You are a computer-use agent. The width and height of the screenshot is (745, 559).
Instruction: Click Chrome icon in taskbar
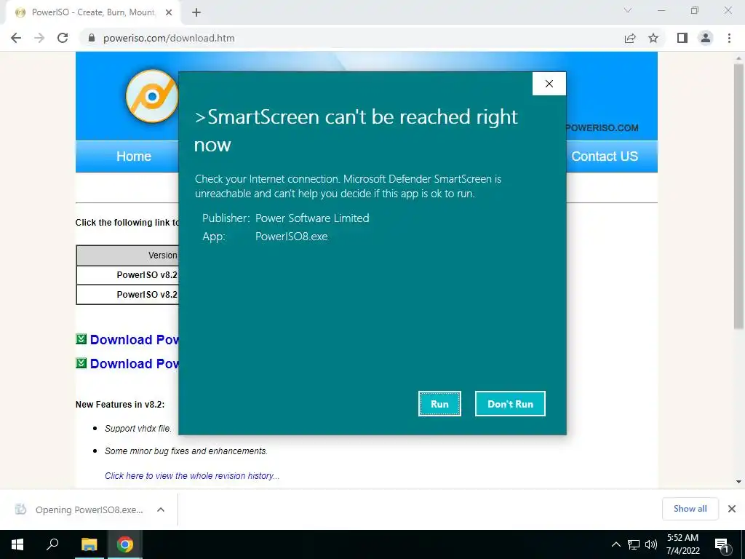click(x=125, y=544)
